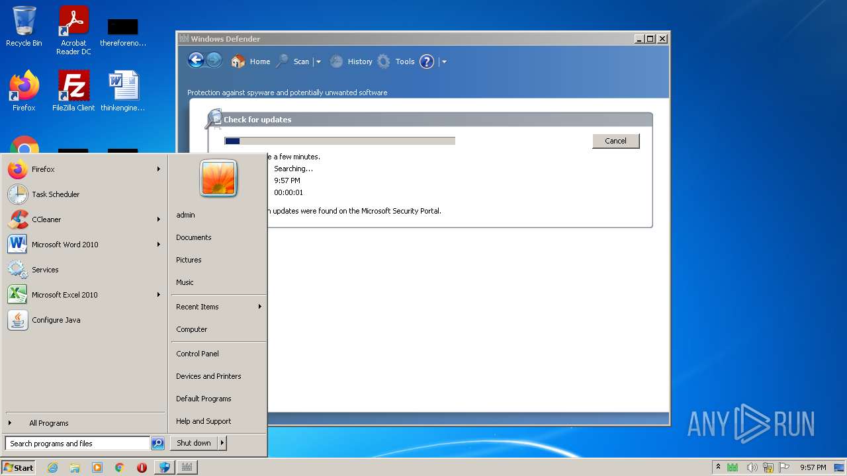Open the thereforeno desktop file

pos(123,31)
